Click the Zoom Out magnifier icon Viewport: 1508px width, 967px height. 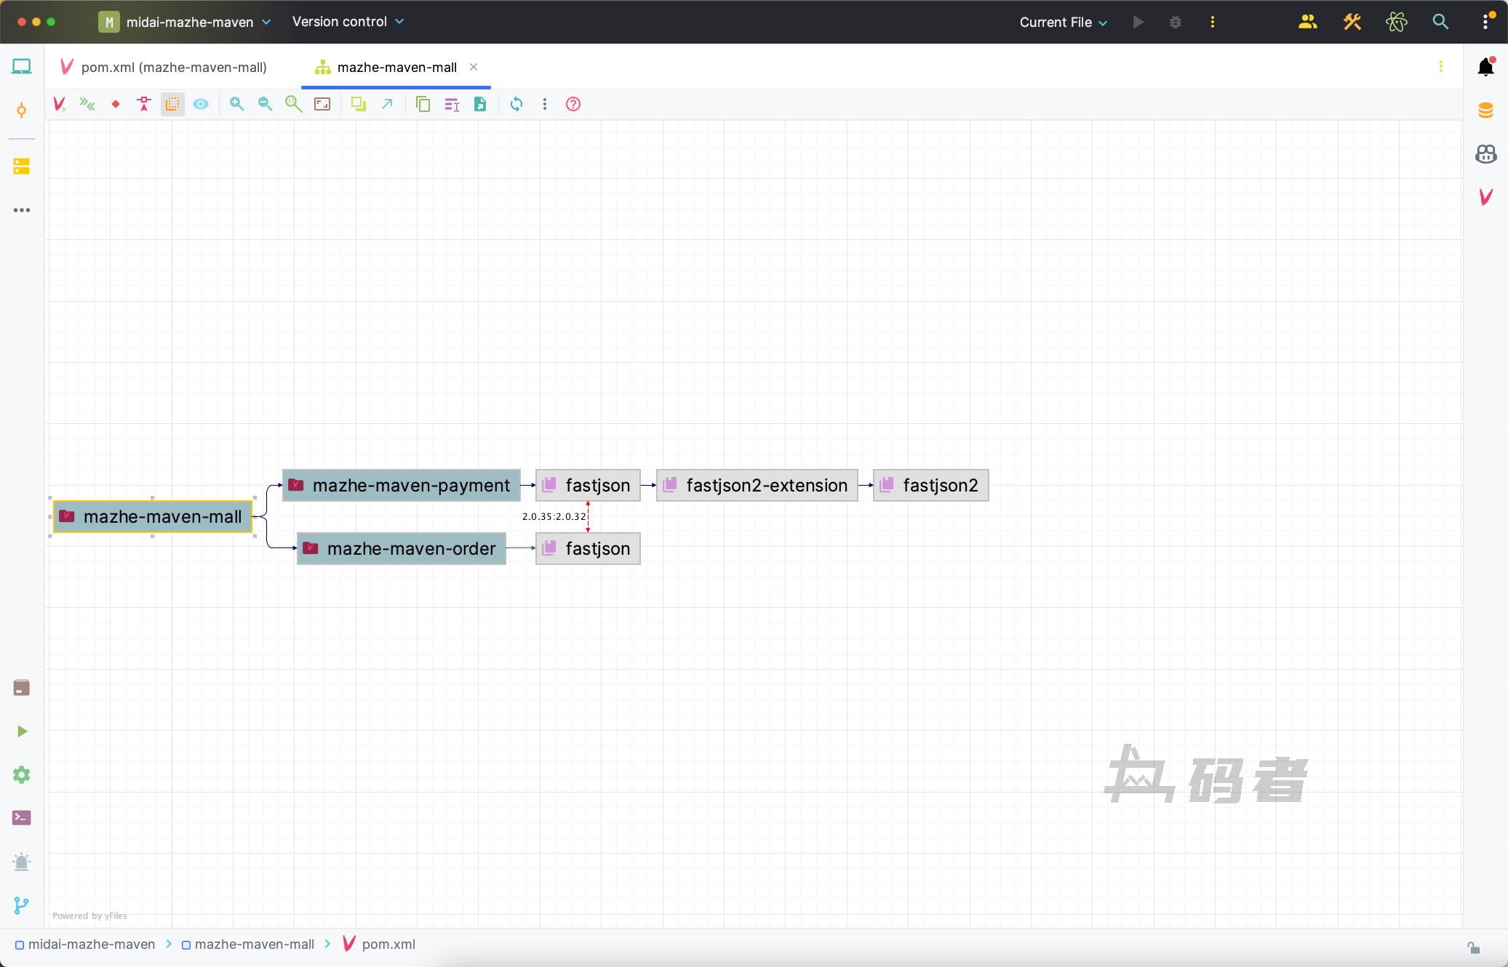point(265,104)
